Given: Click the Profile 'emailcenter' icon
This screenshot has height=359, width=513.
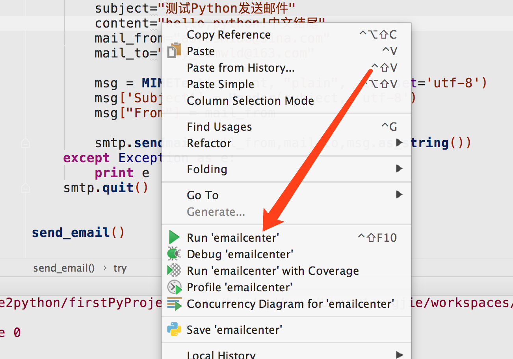Looking at the screenshot, I should click(174, 287).
